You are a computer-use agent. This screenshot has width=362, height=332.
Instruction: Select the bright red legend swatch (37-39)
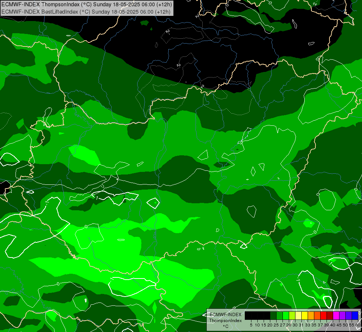(x=324, y=316)
